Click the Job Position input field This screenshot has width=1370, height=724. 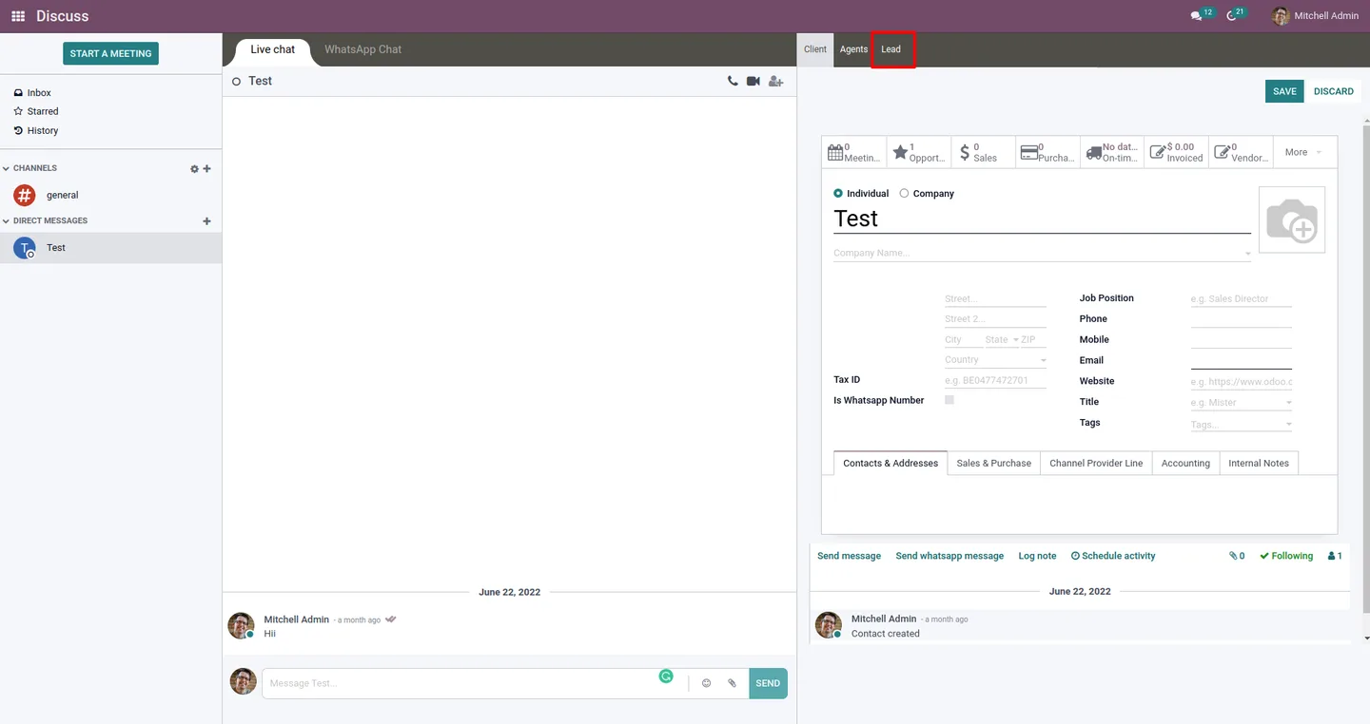pos(1241,299)
